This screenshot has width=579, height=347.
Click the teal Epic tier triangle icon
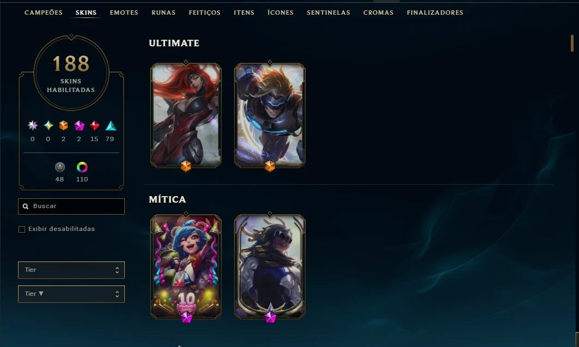(111, 126)
